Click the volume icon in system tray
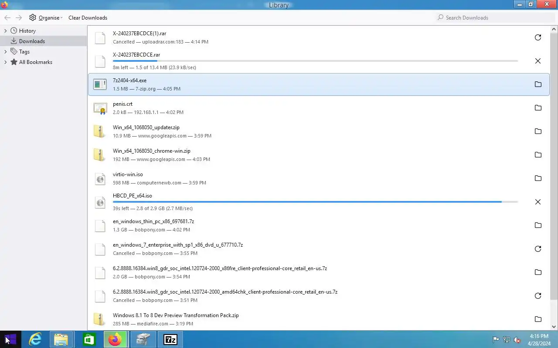Viewport: 558px width, 348px height. tap(517, 340)
